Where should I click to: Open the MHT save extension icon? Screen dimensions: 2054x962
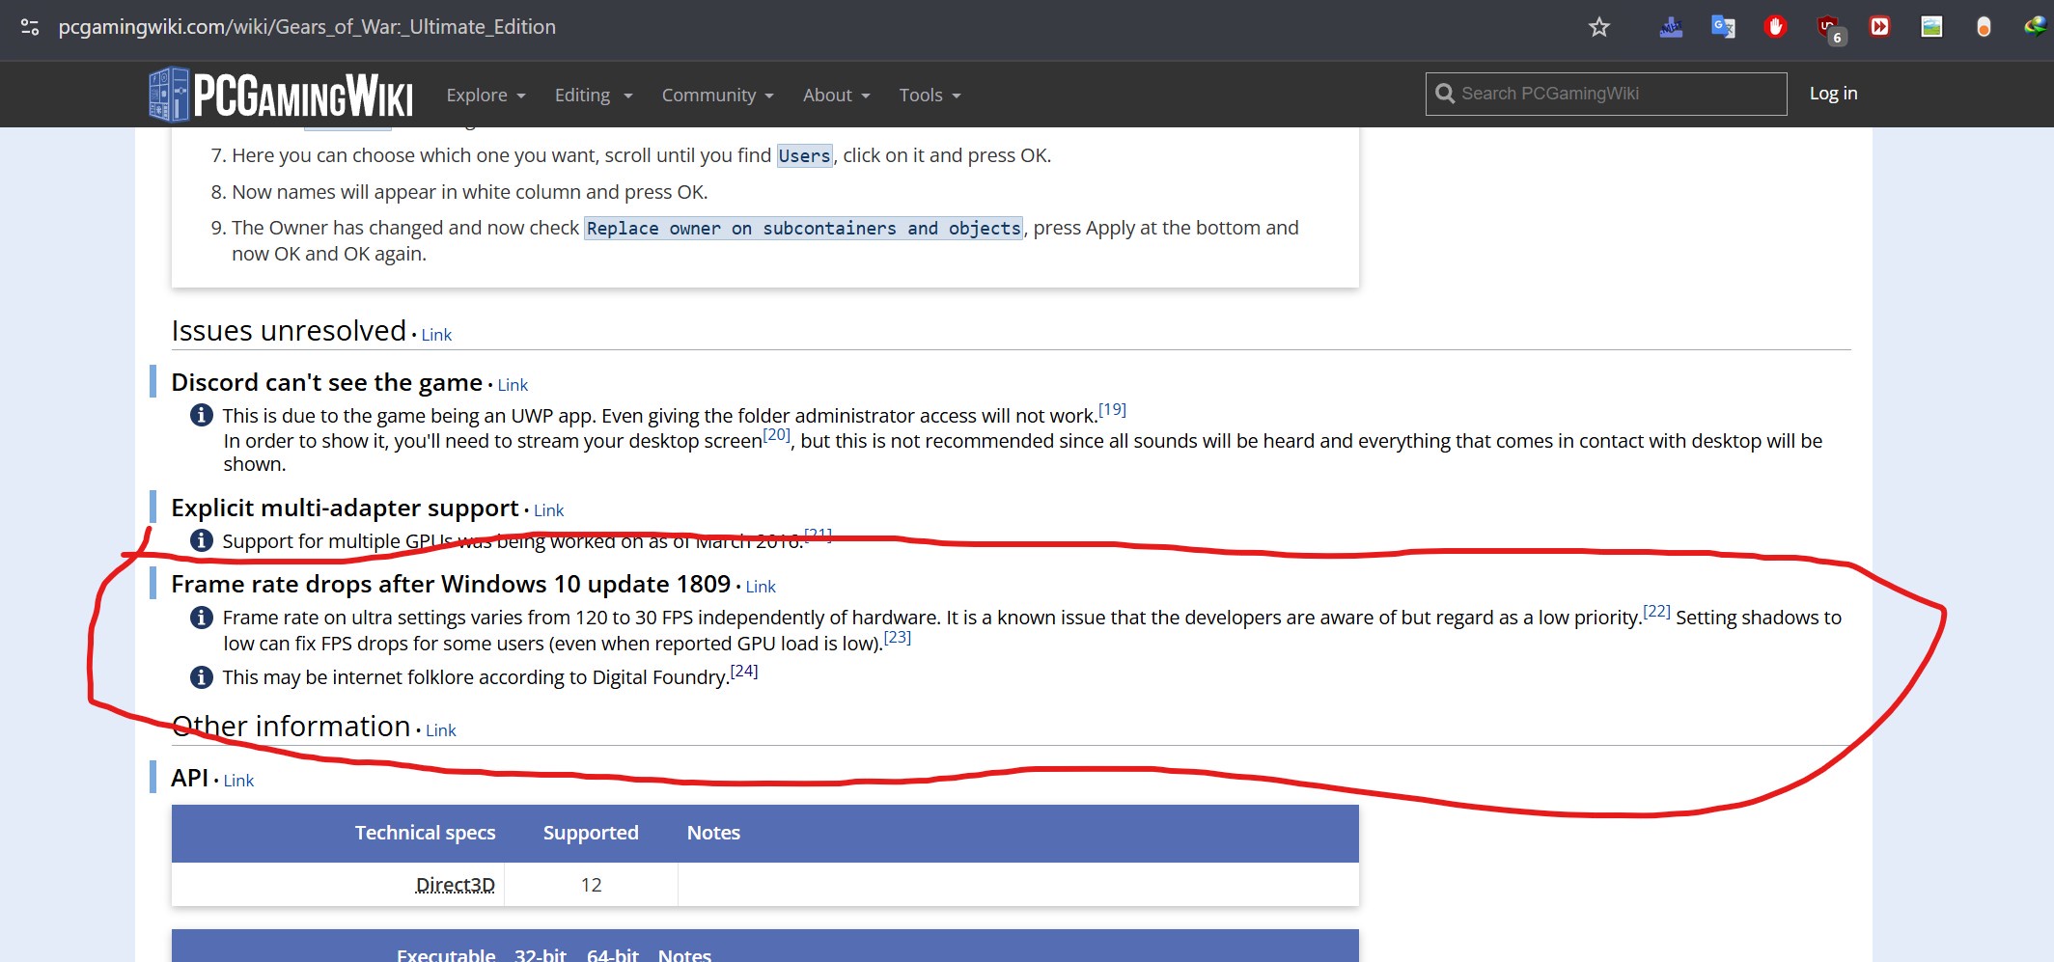[1671, 27]
